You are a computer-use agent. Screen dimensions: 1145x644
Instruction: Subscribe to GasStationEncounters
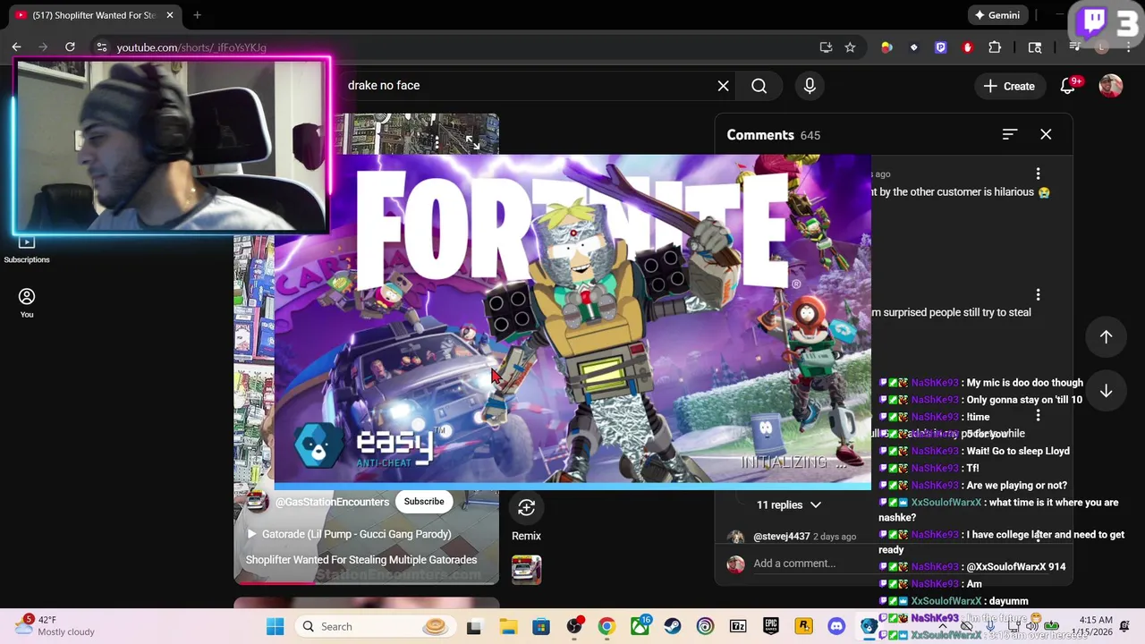[424, 502]
